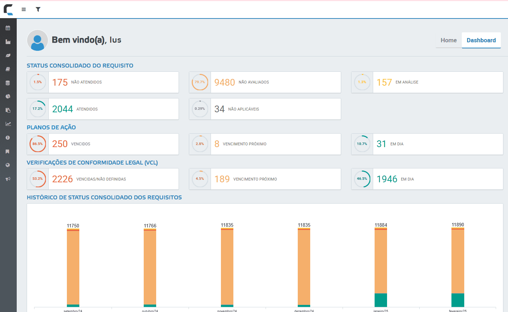
Task: Click the bar labeled 11766
Action: click(150, 268)
